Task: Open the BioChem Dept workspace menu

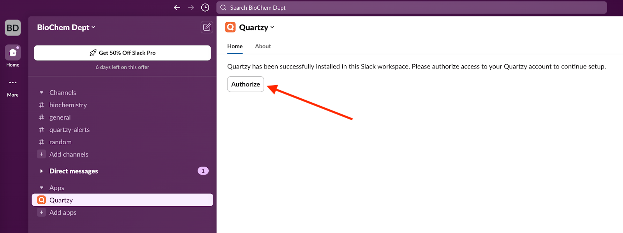Action: pyautogui.click(x=66, y=27)
